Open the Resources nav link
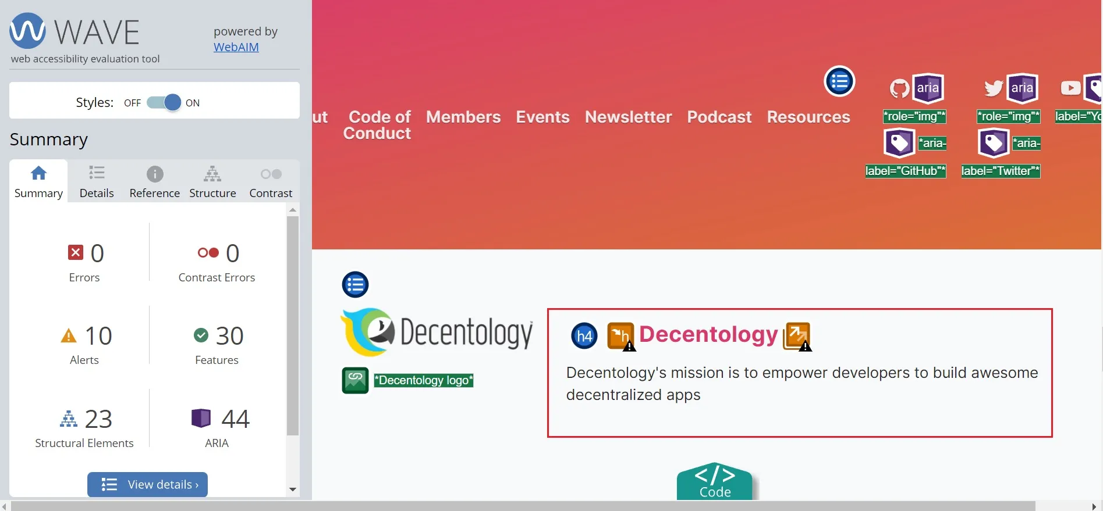The image size is (1103, 511). tap(808, 117)
